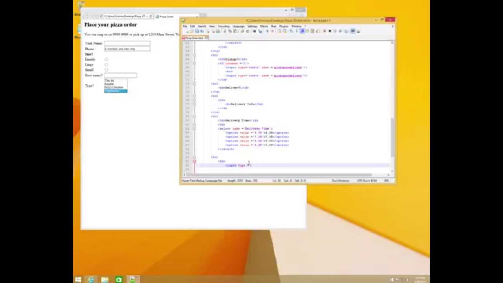Screen dimensions: 503x283
Task: Click the Close document toolbar icon
Action: (208, 31)
